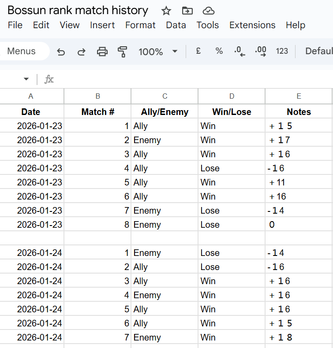333x348 pixels.
Task: Select Win cell for 2026-01-24 match 4
Action: coord(232,295)
